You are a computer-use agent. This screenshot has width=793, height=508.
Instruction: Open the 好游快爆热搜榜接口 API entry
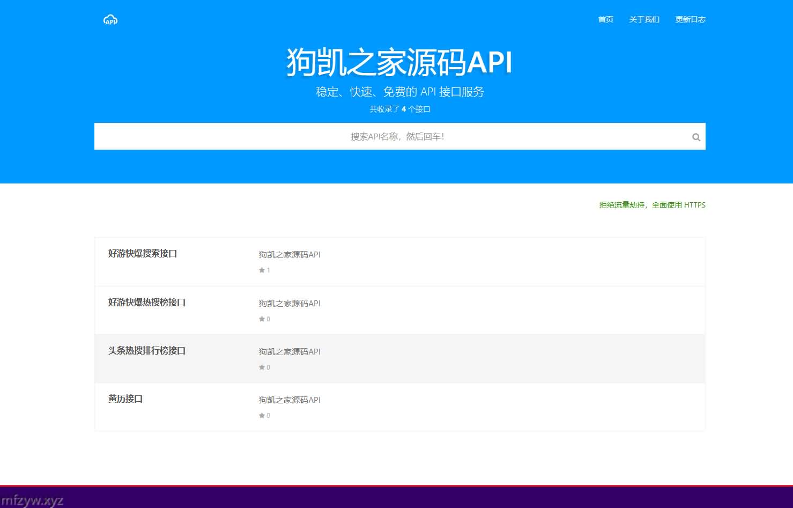pyautogui.click(x=147, y=302)
